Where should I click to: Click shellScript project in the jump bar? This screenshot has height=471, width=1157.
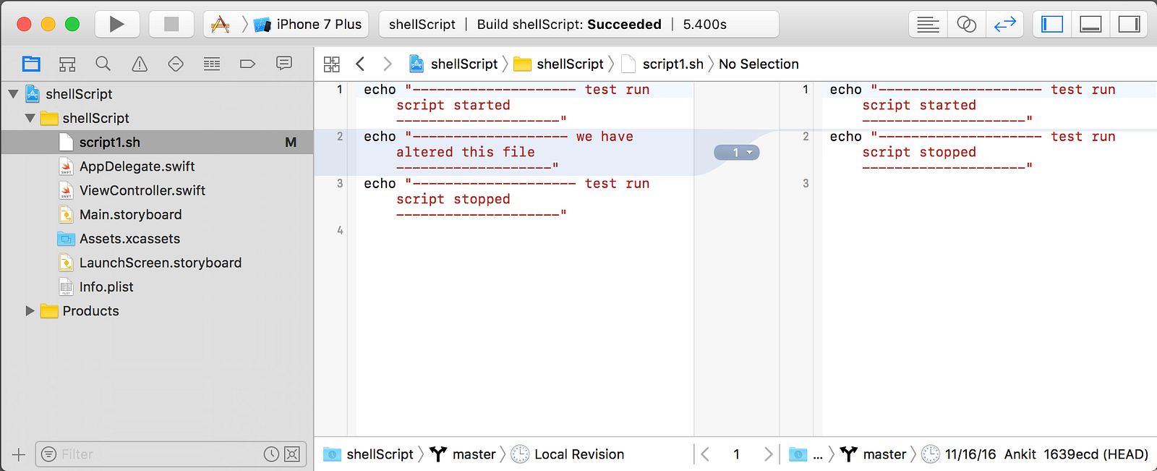pos(453,64)
